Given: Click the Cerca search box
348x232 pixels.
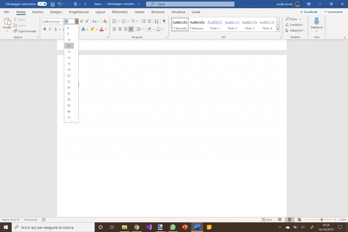Looking at the screenshot, I should click(190, 4).
